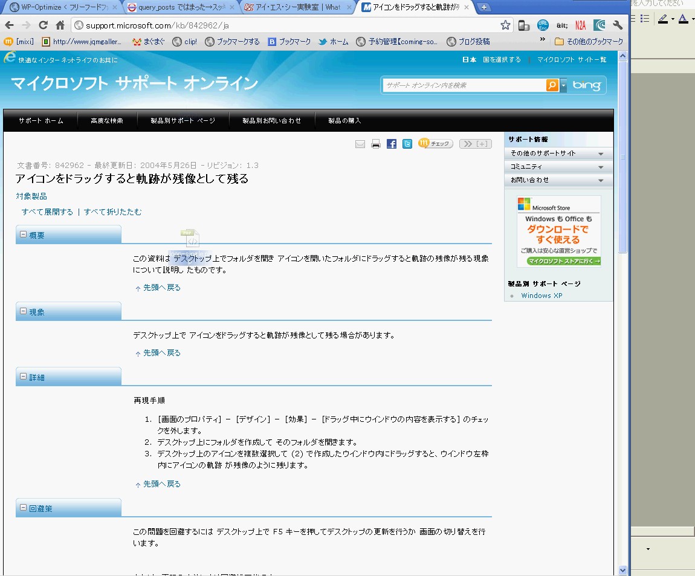Reload the page with the refresh icon
The height and width of the screenshot is (576, 695).
pyautogui.click(x=43, y=25)
